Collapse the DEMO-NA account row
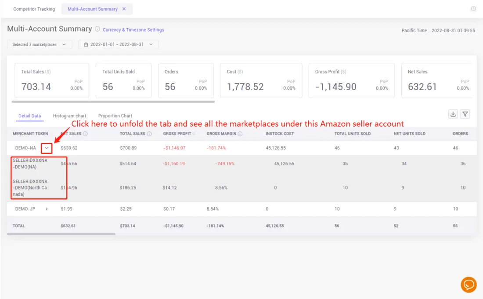Image resolution: width=483 pixels, height=299 pixels. tap(47, 148)
